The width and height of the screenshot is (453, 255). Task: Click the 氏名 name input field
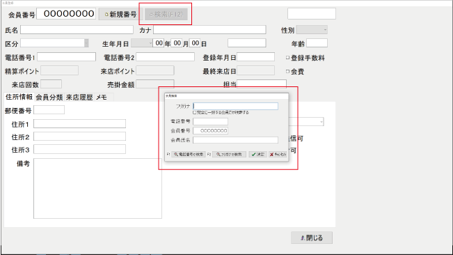(77, 30)
